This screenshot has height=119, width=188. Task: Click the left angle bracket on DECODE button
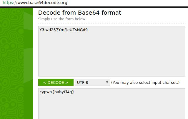click(45, 82)
